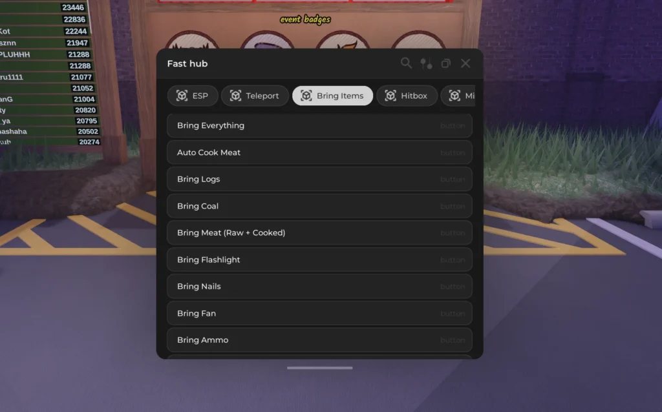Click the search magnifier icon in Fast hub
The image size is (662, 412).
coord(406,63)
